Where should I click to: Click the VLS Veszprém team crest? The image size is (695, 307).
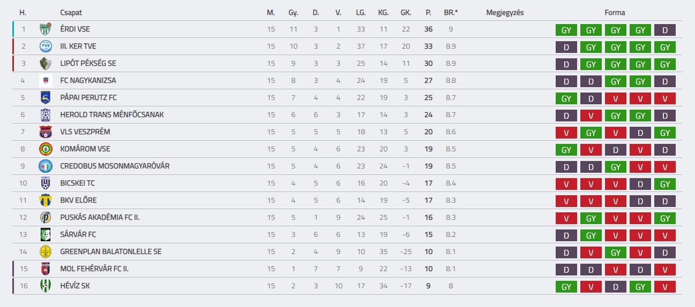coord(46,132)
